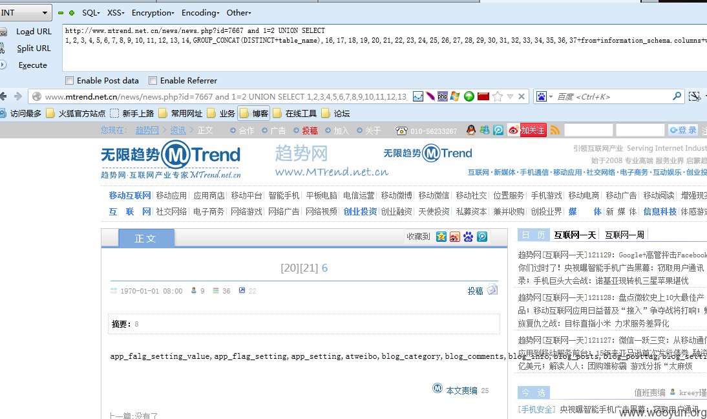Click the Baidu paw share icon
Image resolution: width=707 pixels, height=419 pixels.
pyautogui.click(x=469, y=237)
